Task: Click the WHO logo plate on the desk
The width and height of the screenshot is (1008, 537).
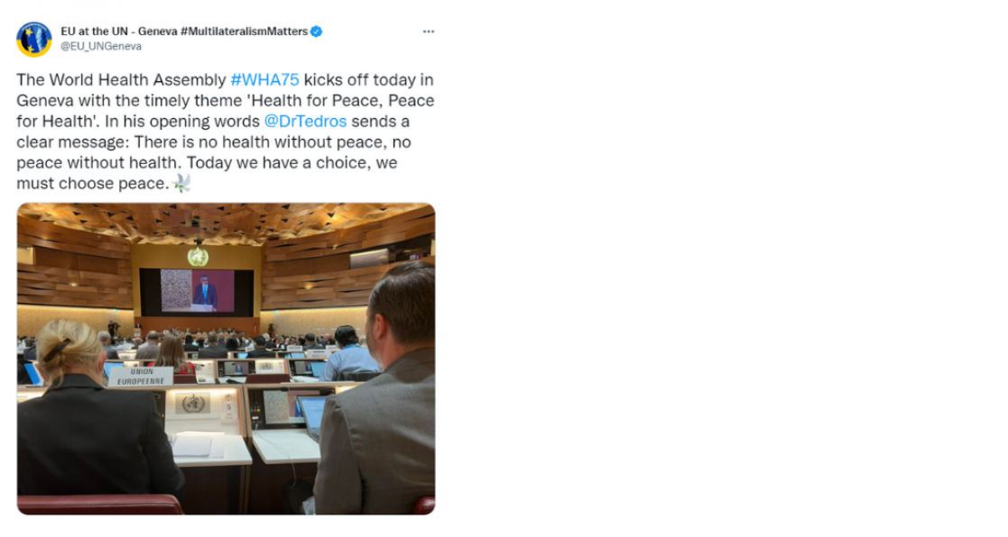Action: pyautogui.click(x=193, y=404)
